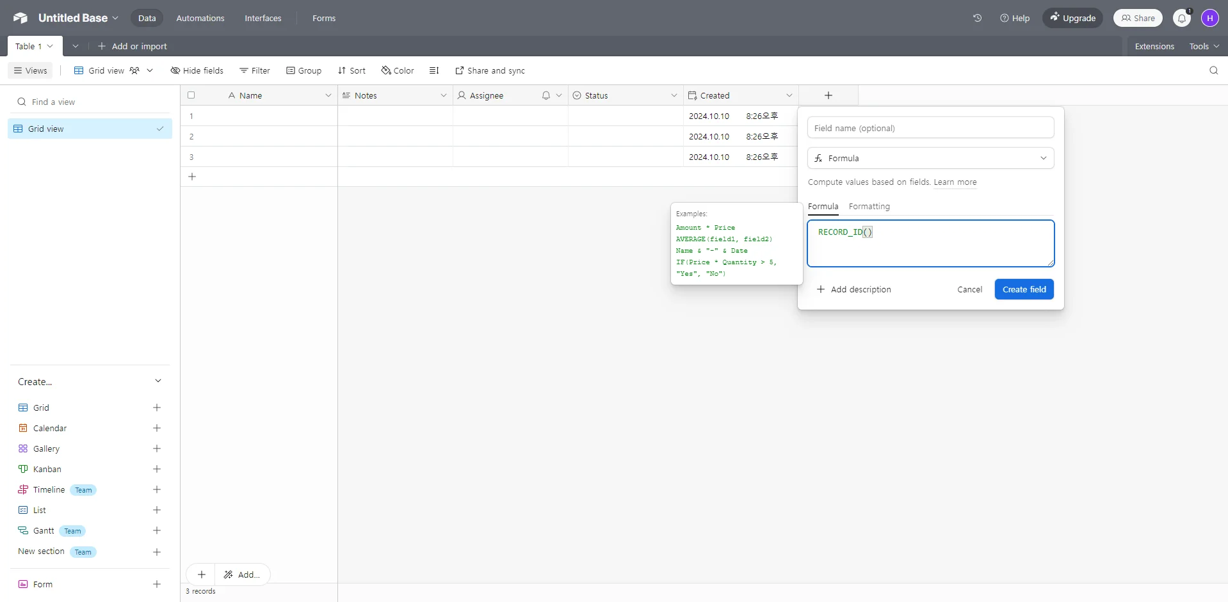This screenshot has width=1228, height=602.
Task: Expand the Status column menu
Action: tap(674, 95)
